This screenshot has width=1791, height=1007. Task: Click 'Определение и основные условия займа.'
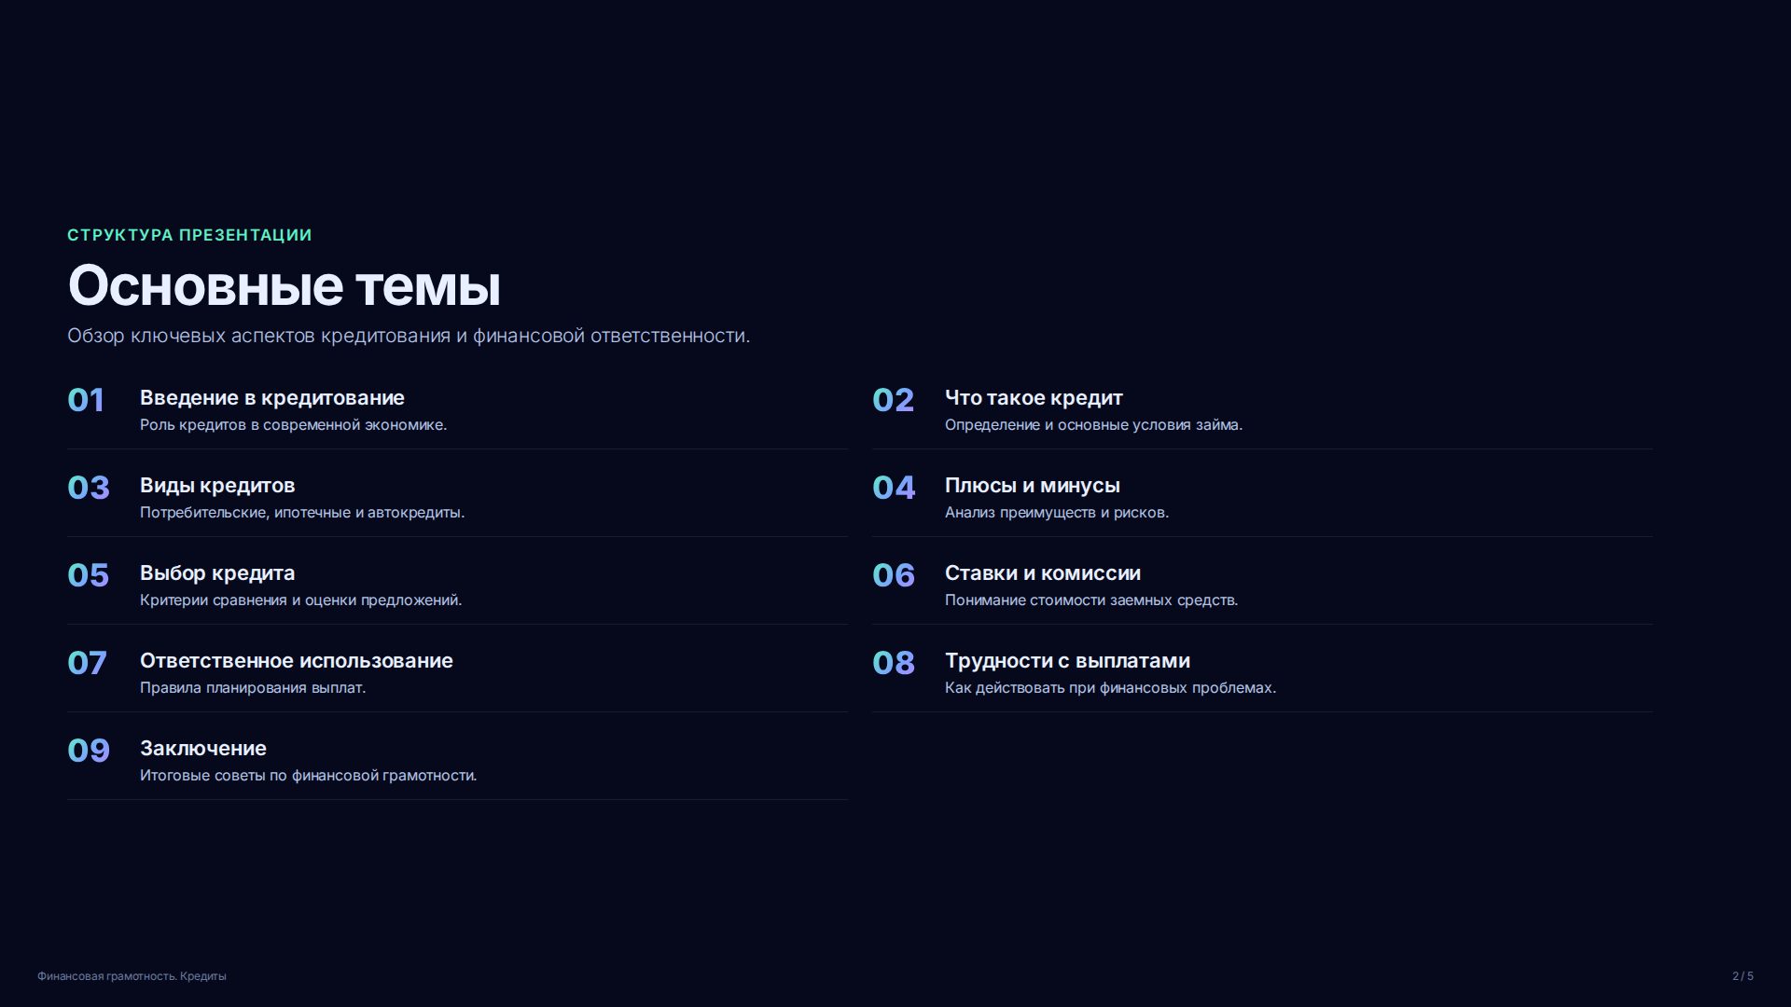click(1093, 425)
